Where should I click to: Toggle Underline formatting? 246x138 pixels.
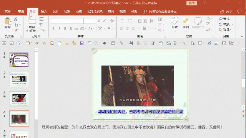[x=65, y=28]
